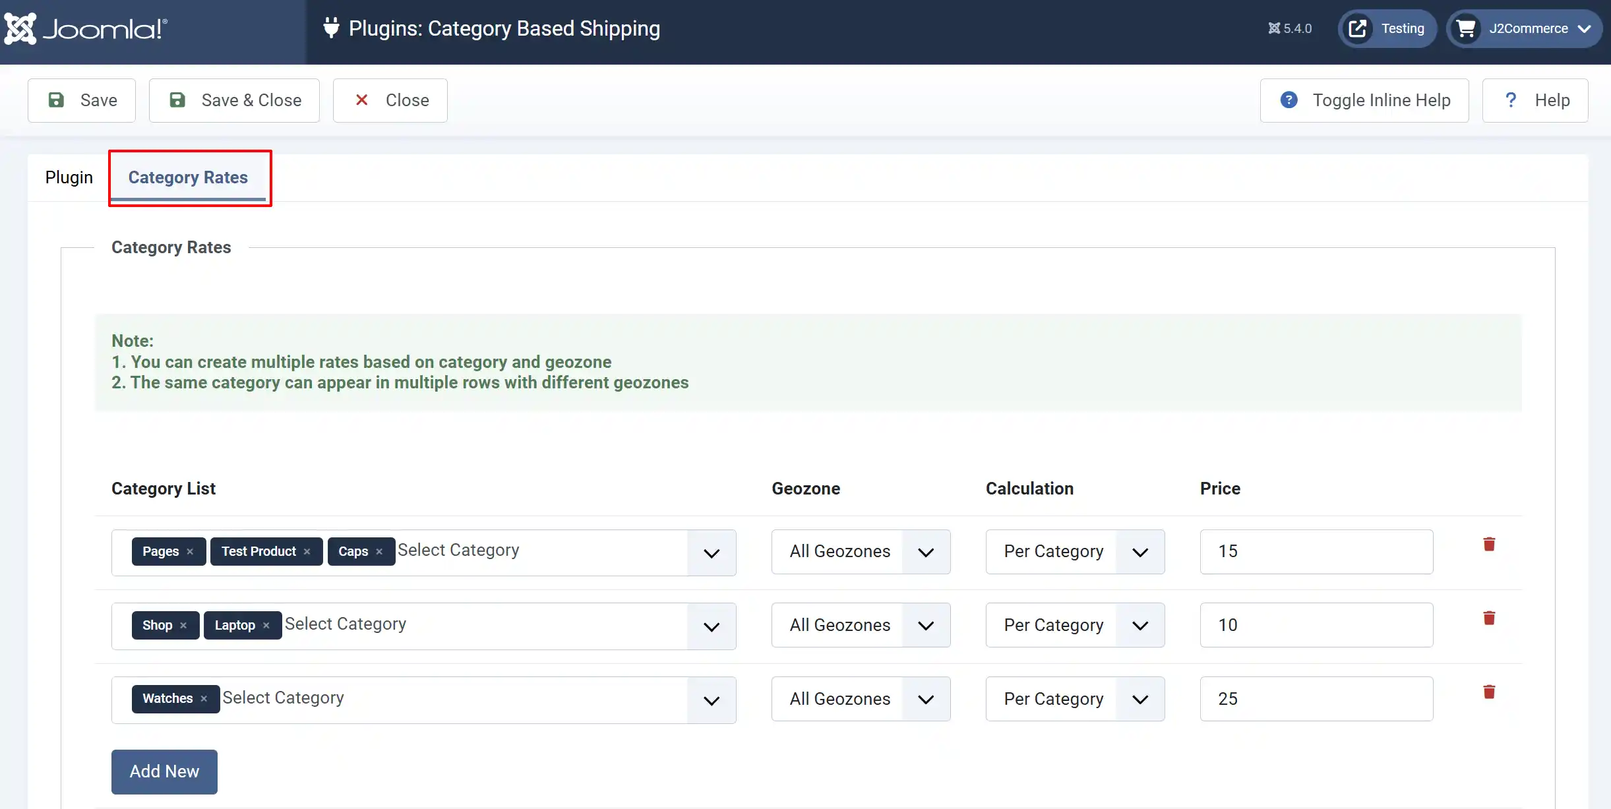Viewport: 1611px width, 809px height.
Task: Remove Pages category tag
Action: (x=190, y=552)
